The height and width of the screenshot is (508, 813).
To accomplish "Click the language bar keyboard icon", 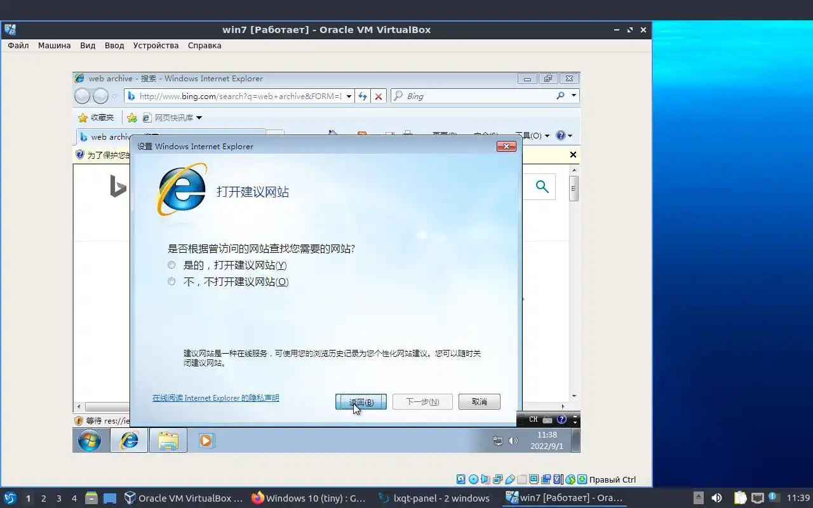I will pyautogui.click(x=548, y=420).
